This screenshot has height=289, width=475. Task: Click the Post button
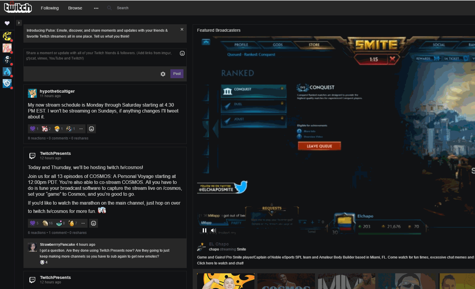point(177,74)
